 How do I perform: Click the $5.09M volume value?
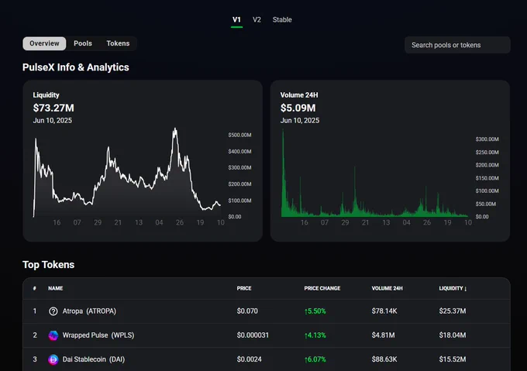click(x=298, y=108)
